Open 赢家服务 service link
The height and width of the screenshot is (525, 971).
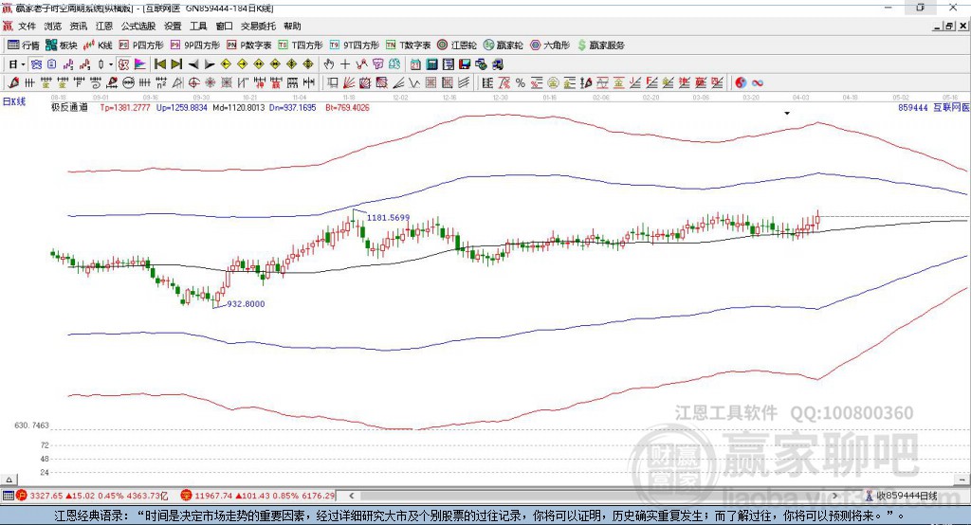(600, 45)
